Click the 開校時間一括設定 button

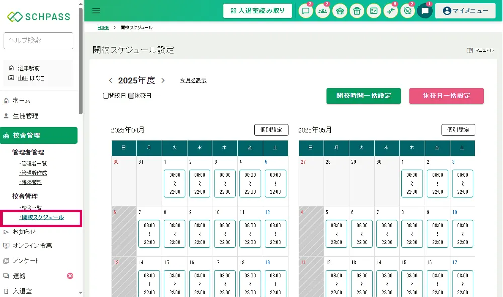(363, 96)
